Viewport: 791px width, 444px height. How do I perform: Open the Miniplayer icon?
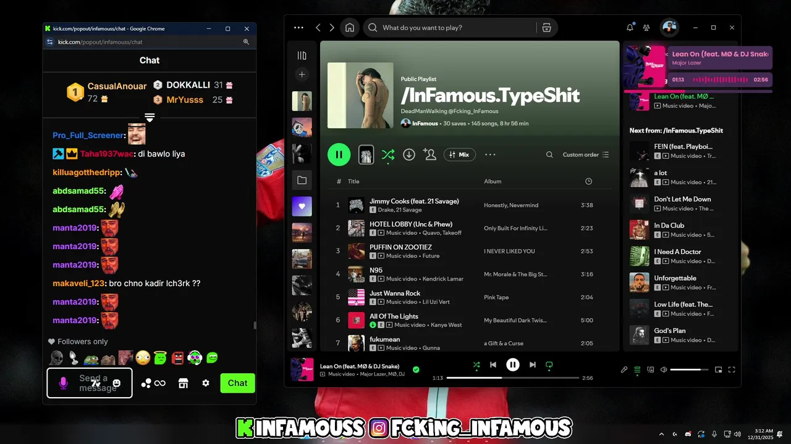718,369
